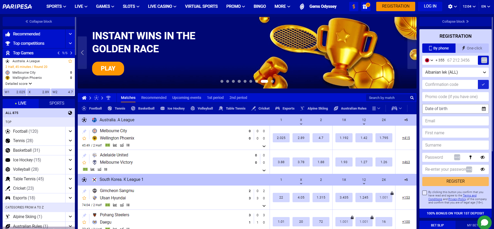Open the more sports list dropdown
The width and height of the screenshot is (494, 229).
[x=376, y=108]
